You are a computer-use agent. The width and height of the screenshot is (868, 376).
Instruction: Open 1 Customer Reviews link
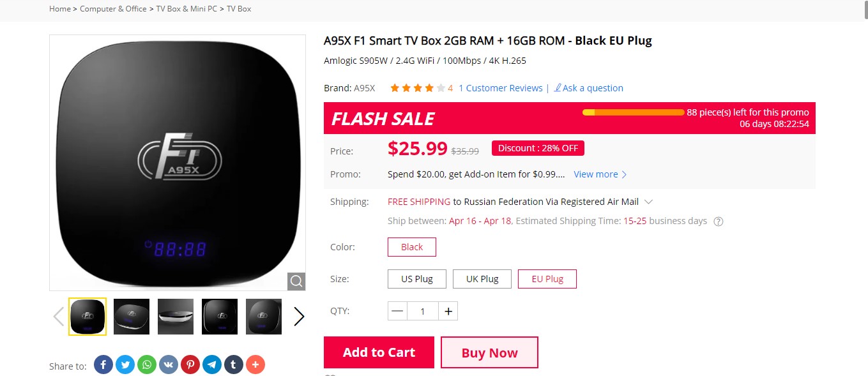501,88
